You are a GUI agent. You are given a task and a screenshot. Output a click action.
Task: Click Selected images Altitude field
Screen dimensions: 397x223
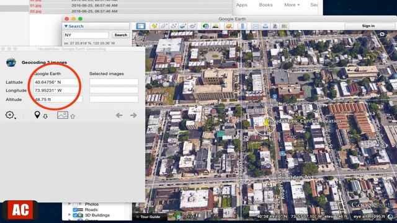pos(114,99)
